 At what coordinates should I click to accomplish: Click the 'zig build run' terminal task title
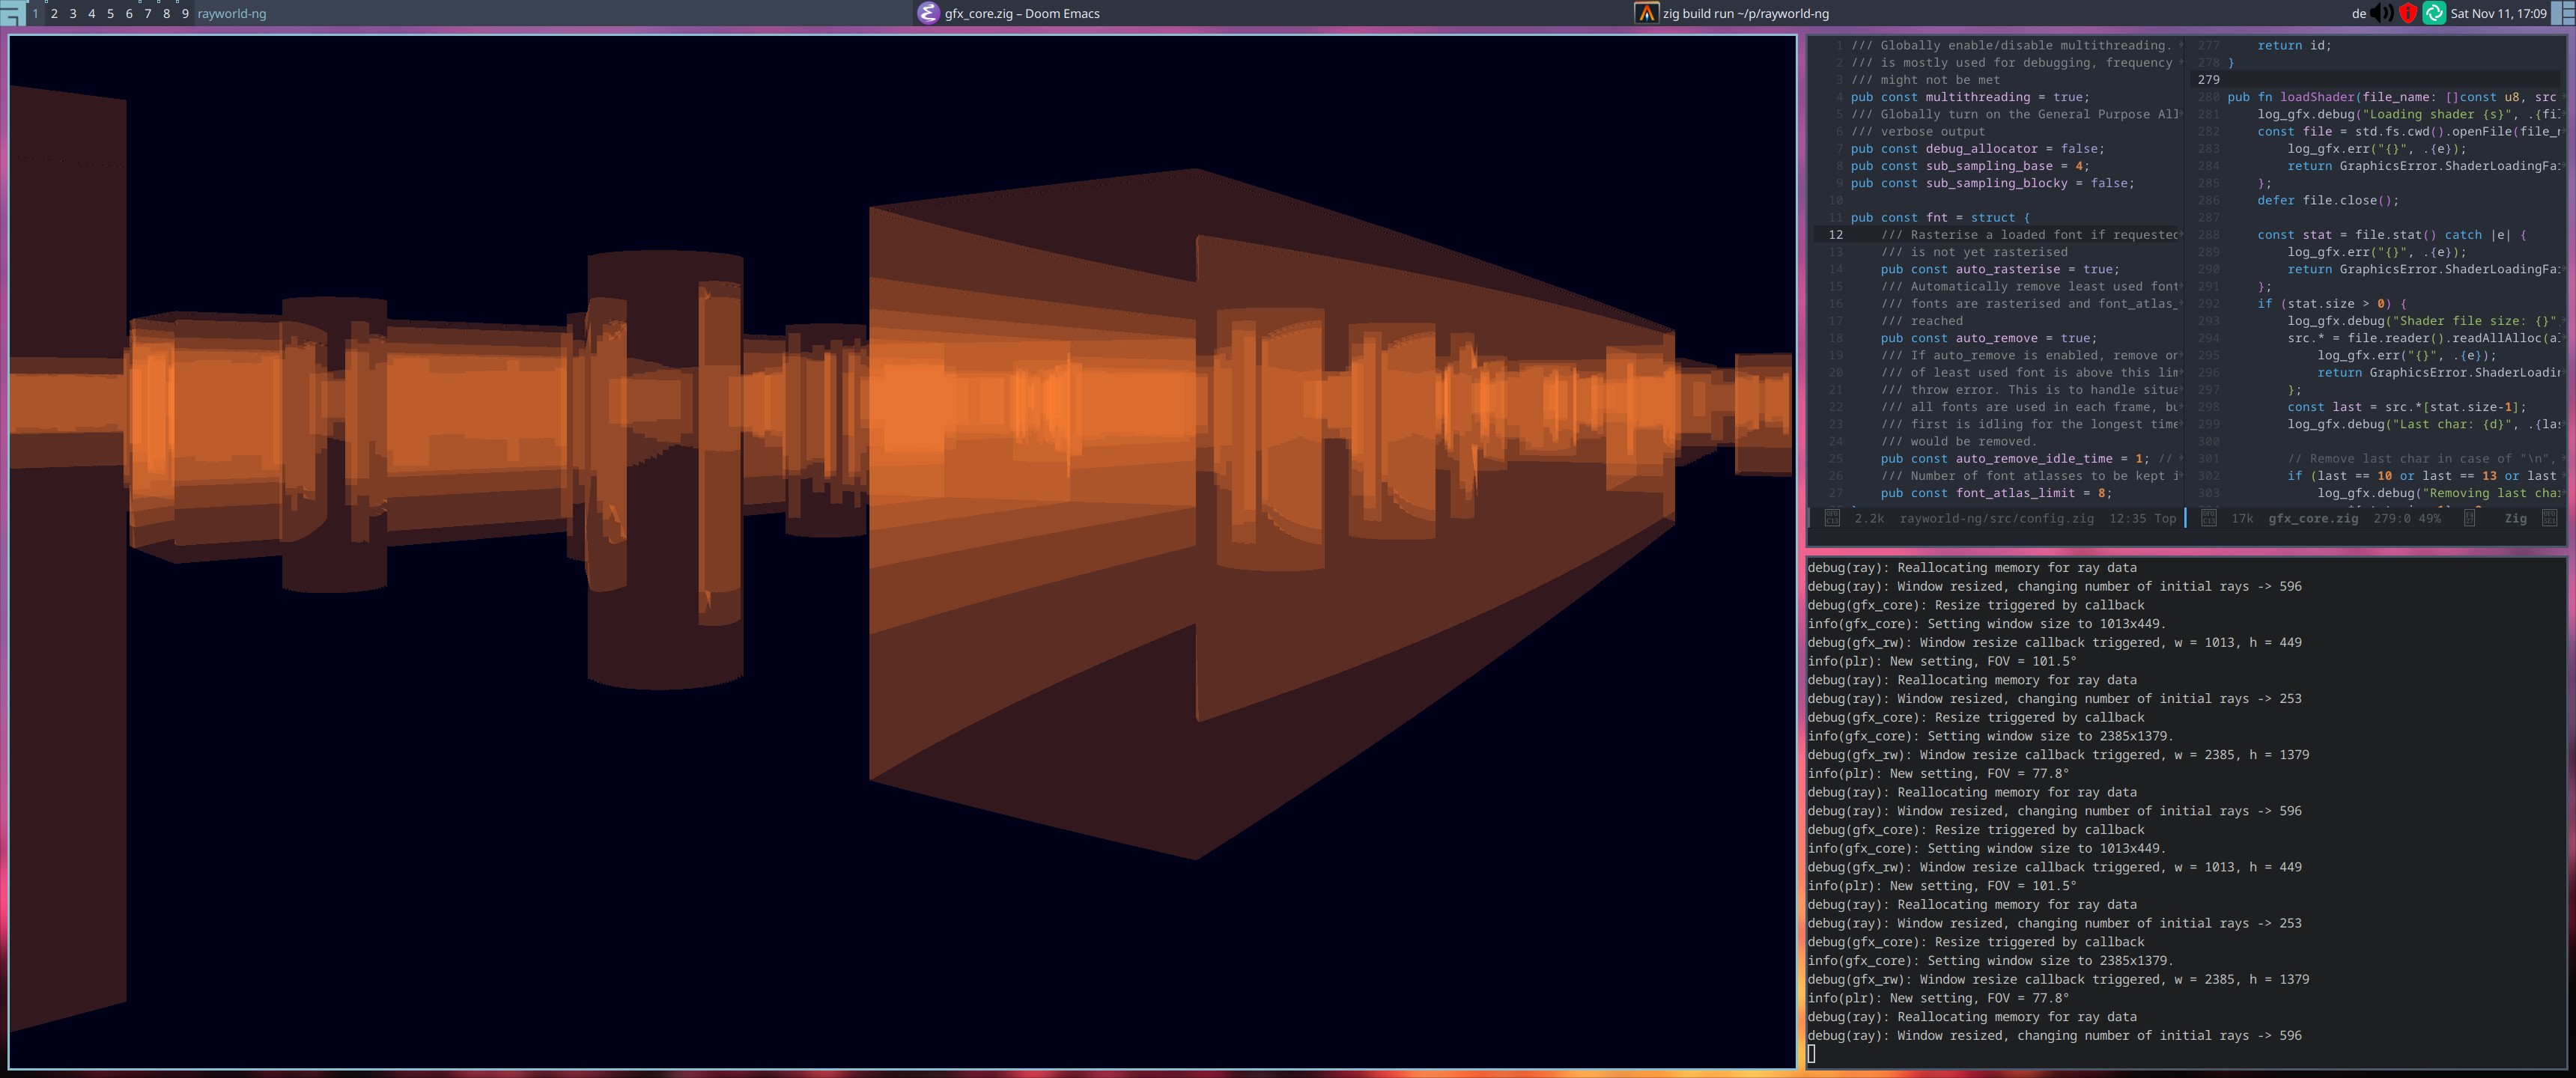(1745, 14)
